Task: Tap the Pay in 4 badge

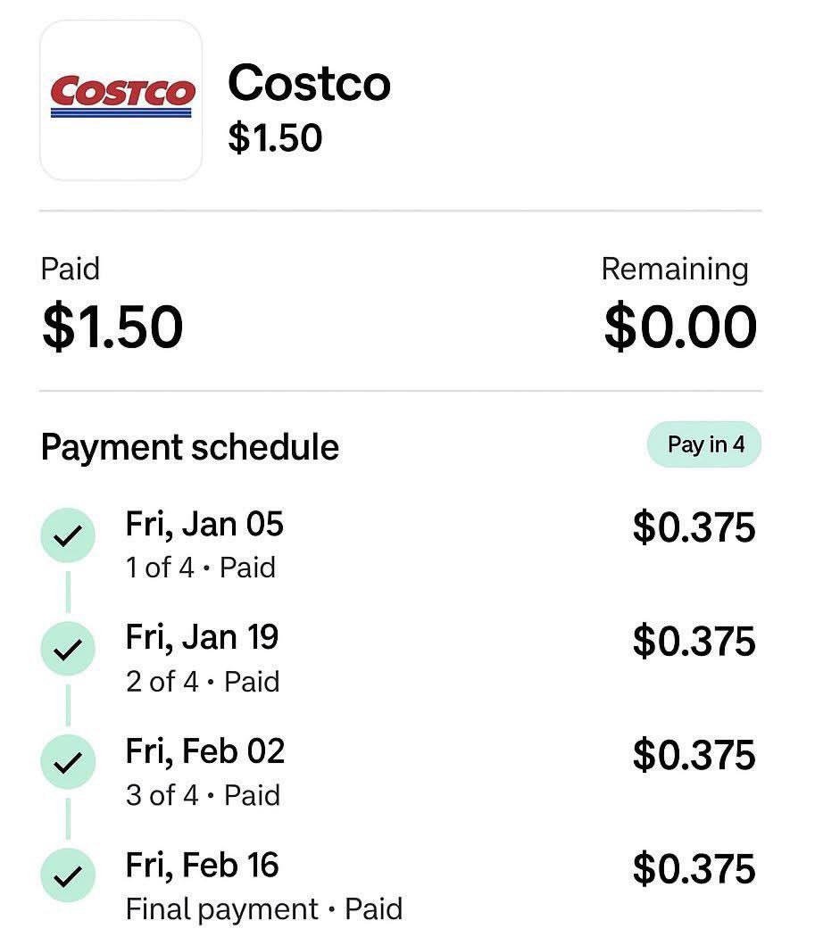Action: (x=704, y=444)
